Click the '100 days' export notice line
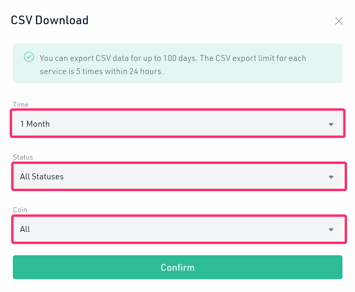This screenshot has width=355, height=292. 173,58
